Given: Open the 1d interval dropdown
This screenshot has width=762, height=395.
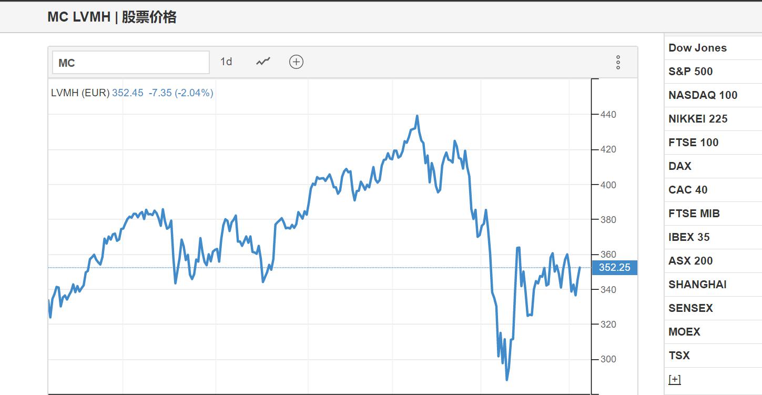Looking at the screenshot, I should tap(226, 62).
